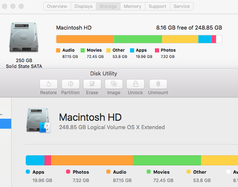
Task: Click the orange Audio segment in the Disk Utility bar
Action: coord(92,160)
